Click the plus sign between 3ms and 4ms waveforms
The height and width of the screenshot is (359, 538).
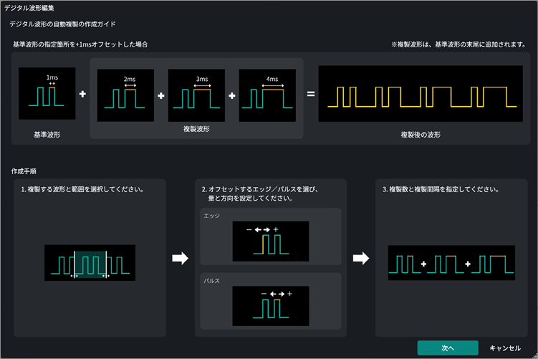point(232,96)
